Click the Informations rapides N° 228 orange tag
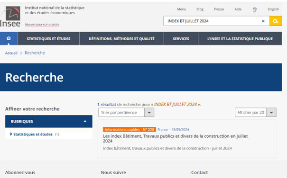The image size is (287, 178). 130,130
